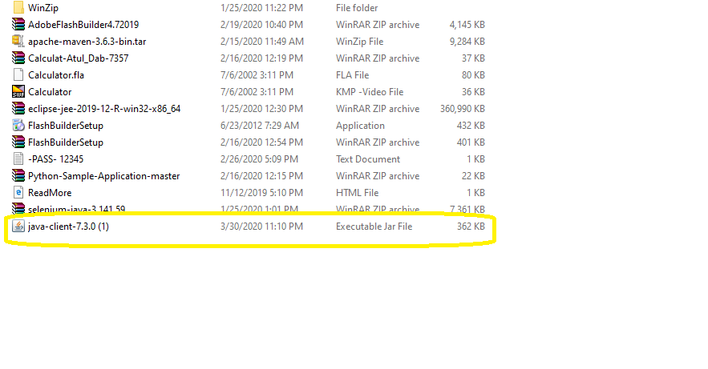Screen dimensions: 708x369
Task: Select file name "Python-Sample-Application-master"
Action: (104, 176)
